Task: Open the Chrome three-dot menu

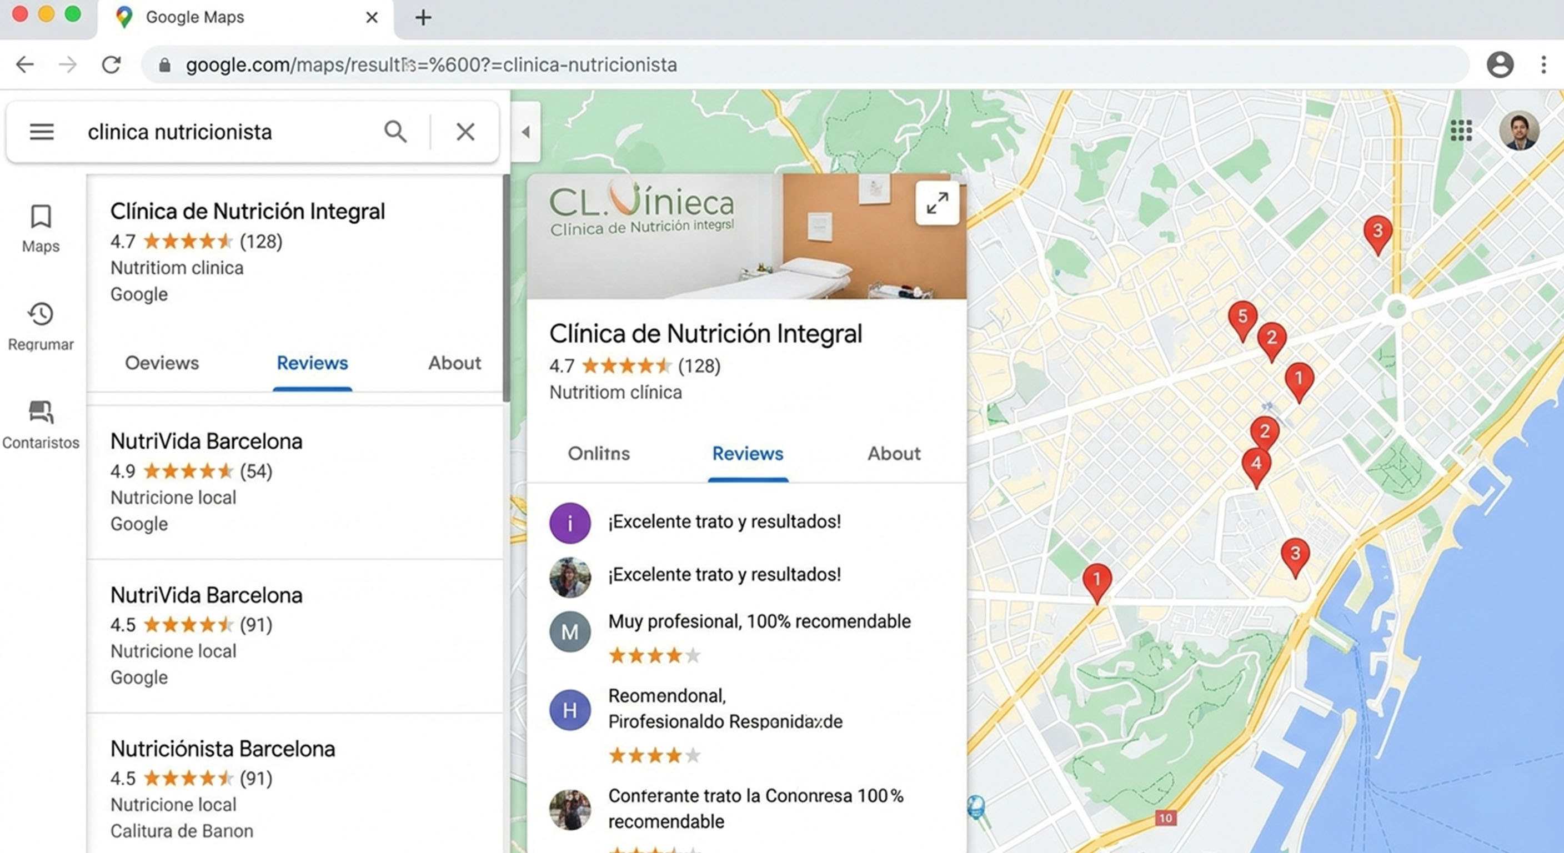Action: (x=1543, y=64)
